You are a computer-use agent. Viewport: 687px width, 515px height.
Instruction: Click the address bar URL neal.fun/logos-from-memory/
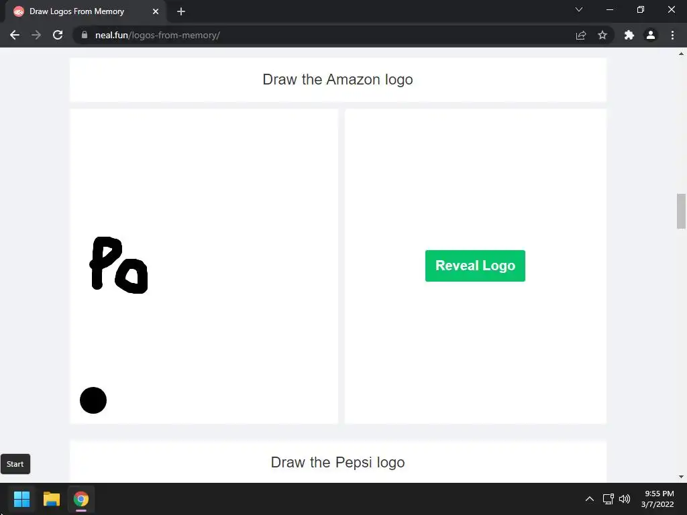(157, 35)
